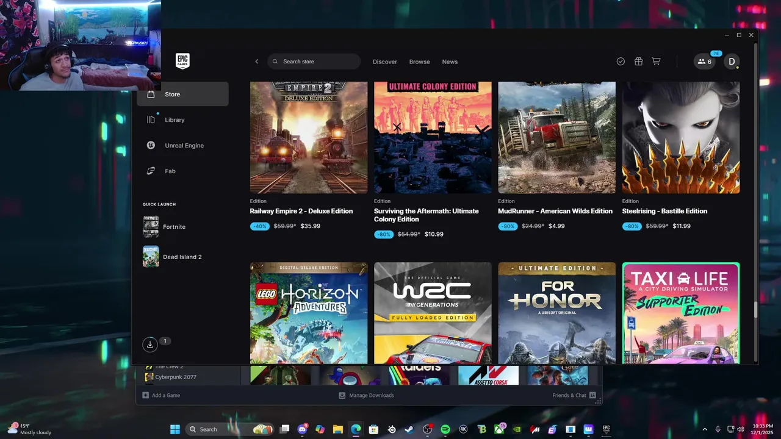Click the $4.99 MudRunner price
The image size is (781, 439).
[x=556, y=226]
